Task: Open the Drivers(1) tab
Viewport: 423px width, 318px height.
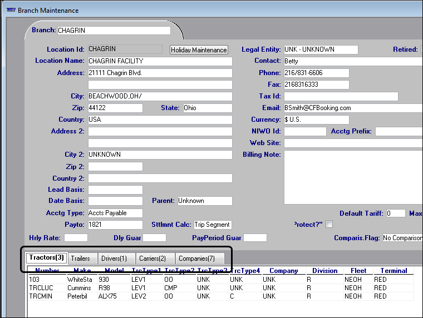Action: (x=114, y=259)
